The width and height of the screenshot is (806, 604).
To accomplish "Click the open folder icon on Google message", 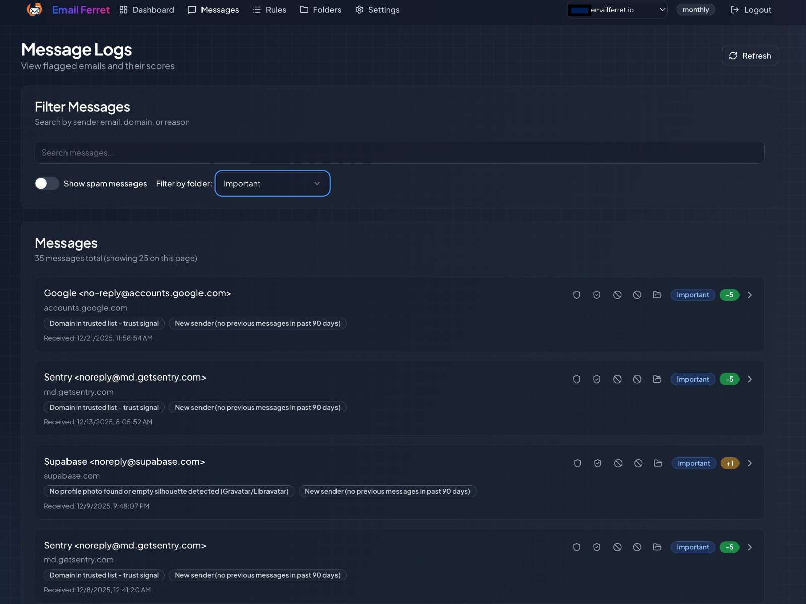I will [x=657, y=295].
